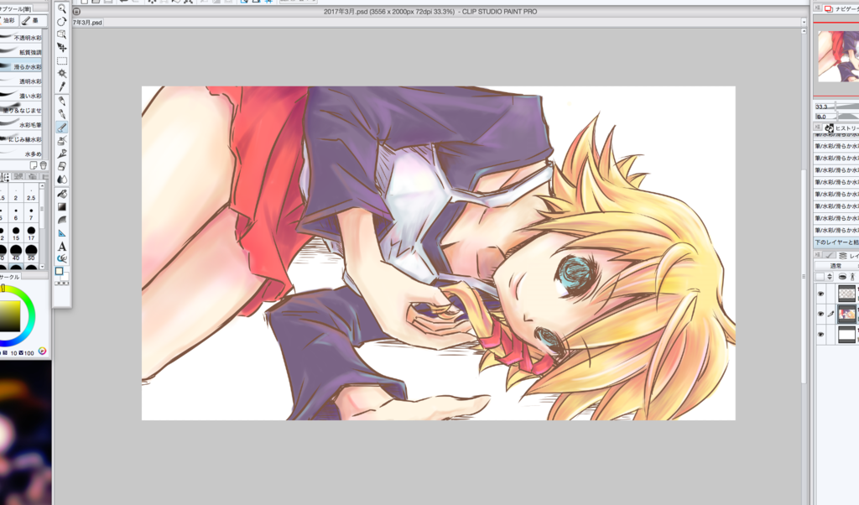Click the layer color stepper arrows
Image resolution: width=859 pixels, height=505 pixels.
pyautogui.click(x=830, y=277)
